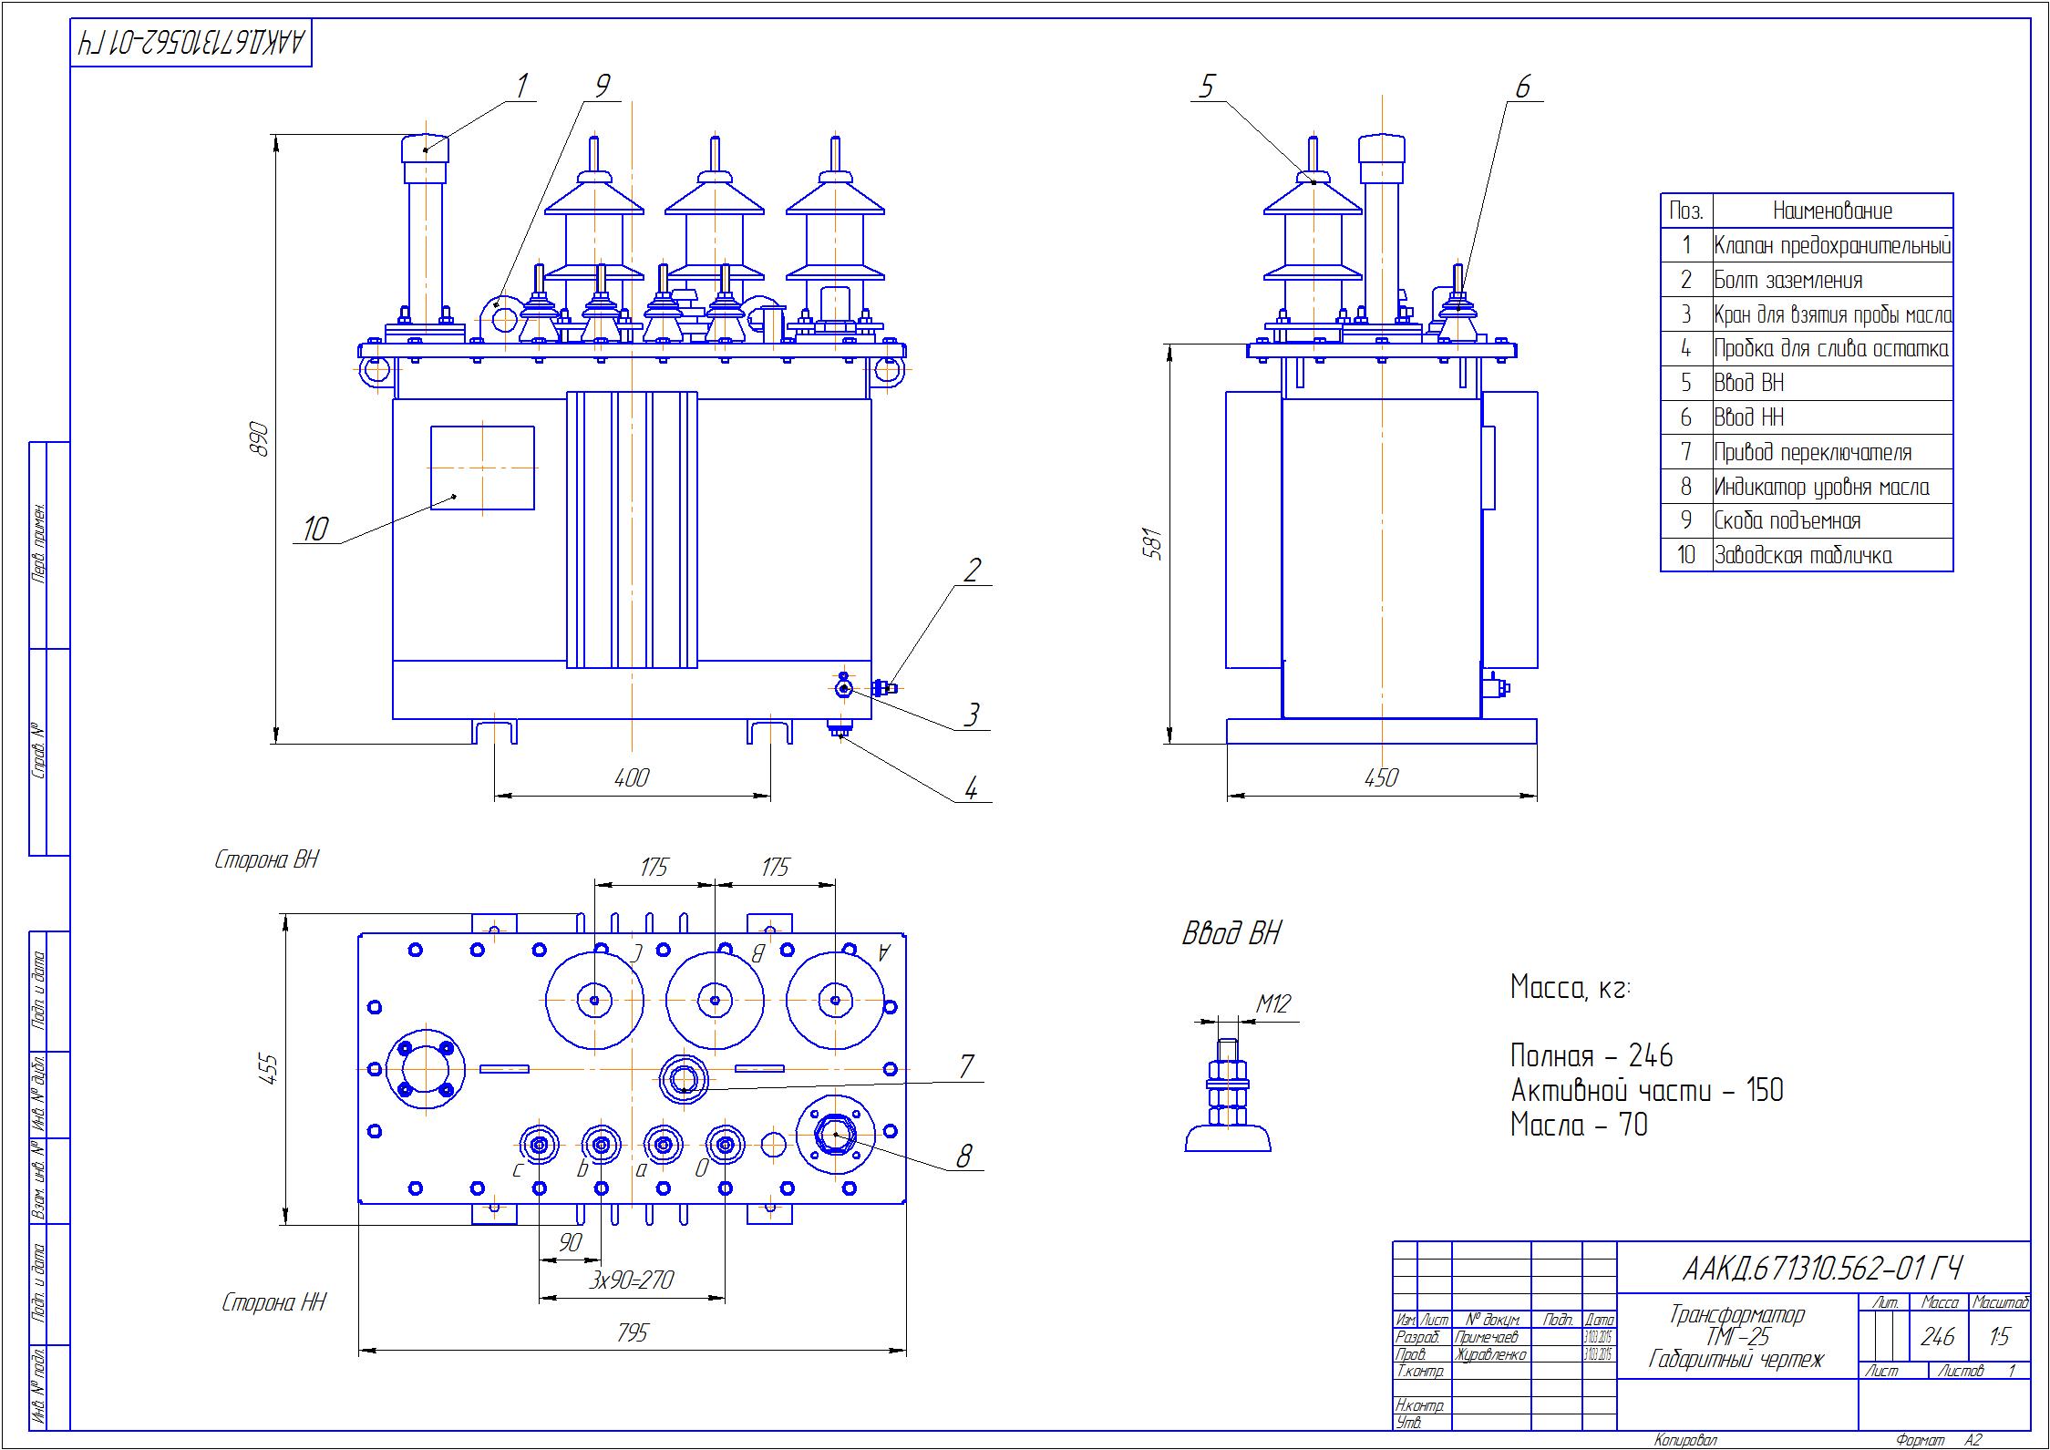This screenshot has width=2050, height=1450.
Task: Click the "Наименование" table header
Action: (1832, 211)
